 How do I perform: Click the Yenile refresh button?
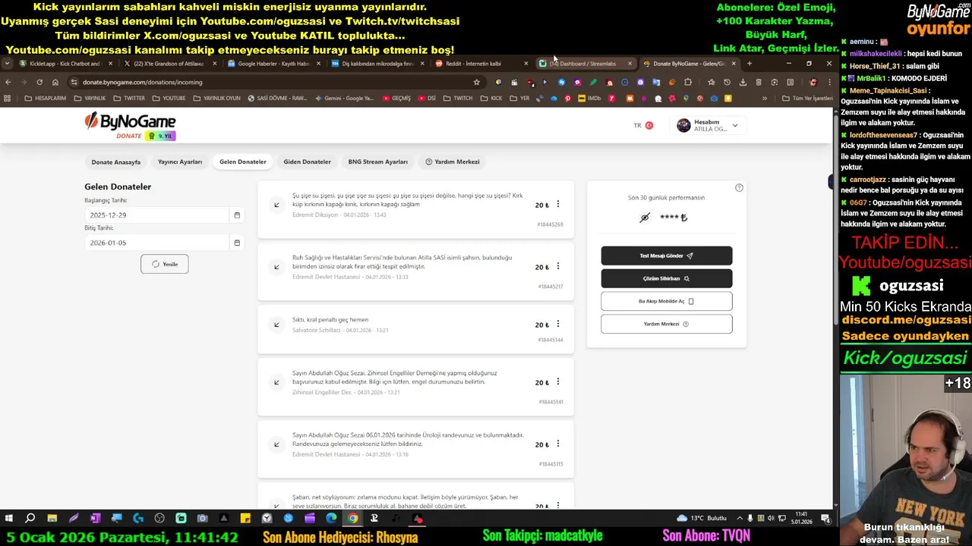pyautogui.click(x=165, y=264)
